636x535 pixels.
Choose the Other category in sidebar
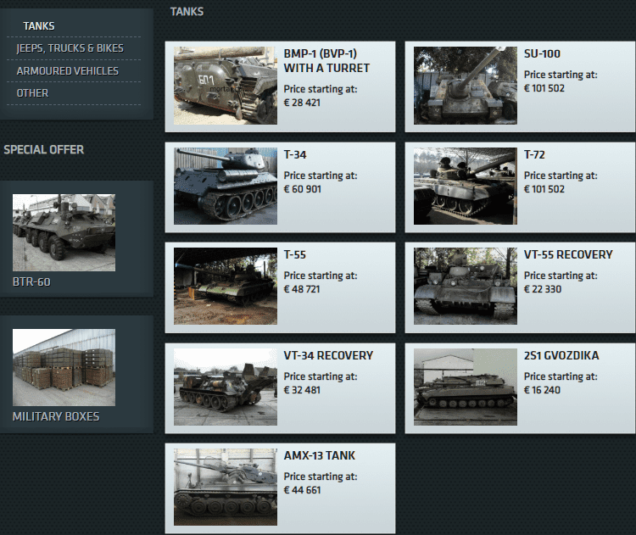[x=32, y=93]
